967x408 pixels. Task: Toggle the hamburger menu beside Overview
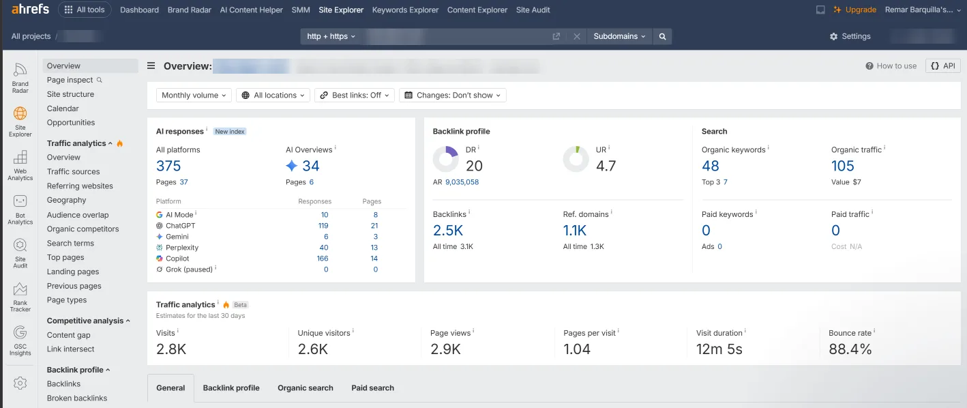(x=151, y=66)
